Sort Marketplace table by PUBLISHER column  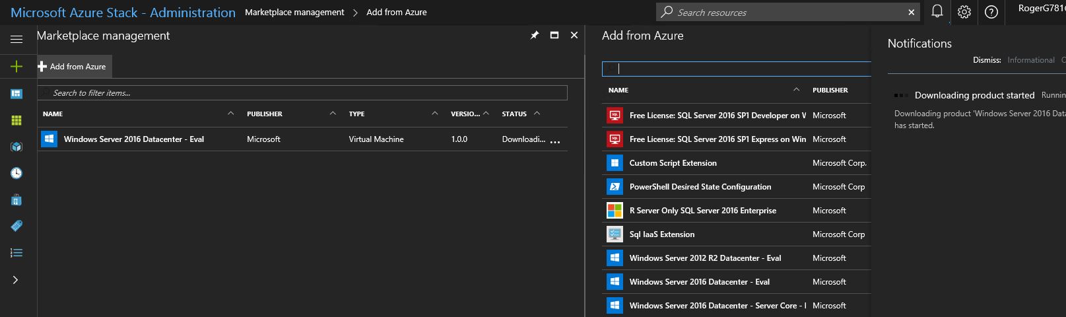265,114
